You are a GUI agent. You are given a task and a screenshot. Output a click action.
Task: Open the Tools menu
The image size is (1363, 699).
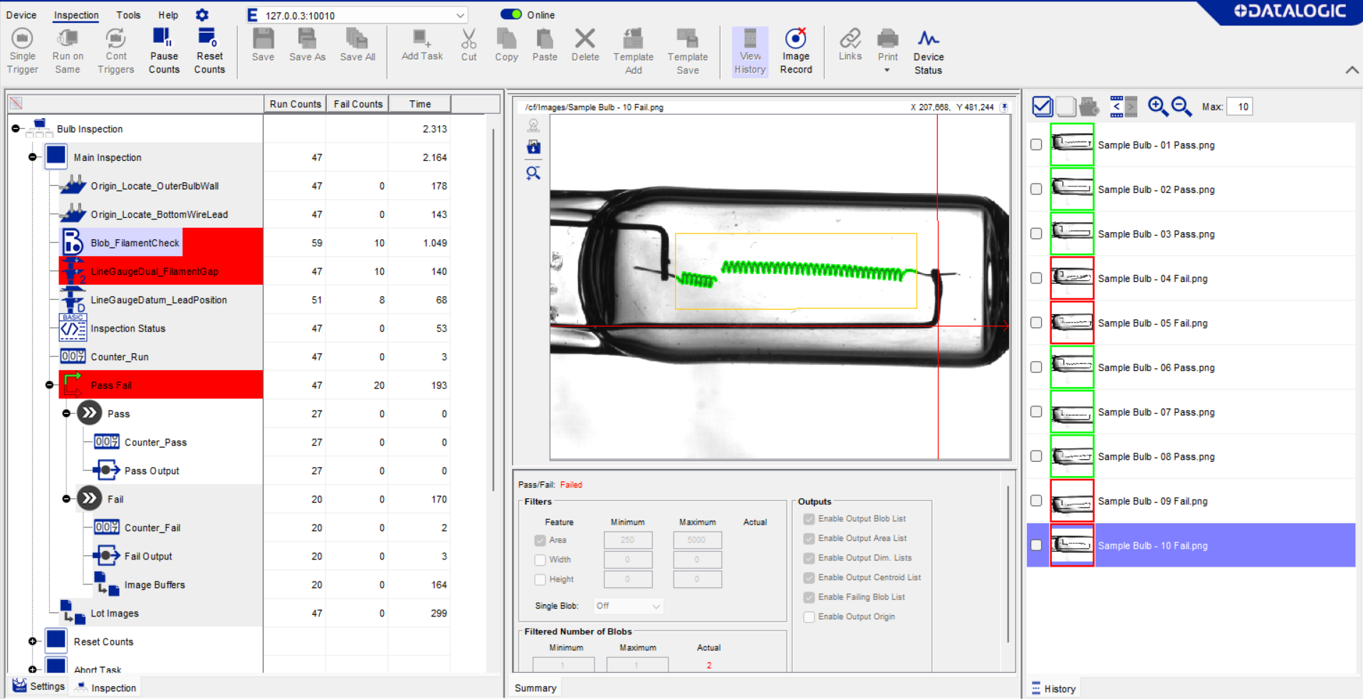[x=127, y=14]
